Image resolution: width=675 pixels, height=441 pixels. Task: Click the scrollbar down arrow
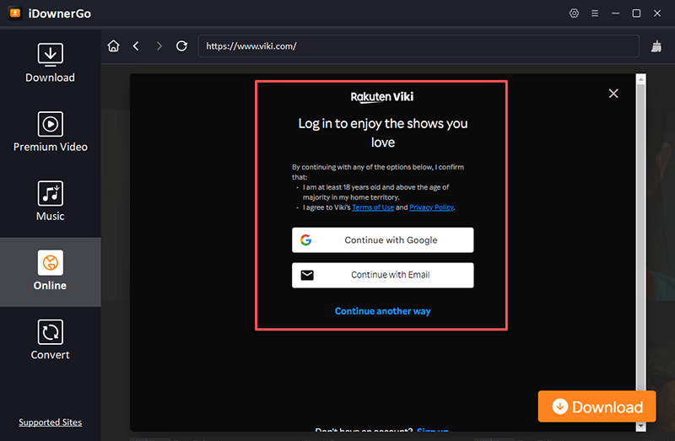coord(641,426)
